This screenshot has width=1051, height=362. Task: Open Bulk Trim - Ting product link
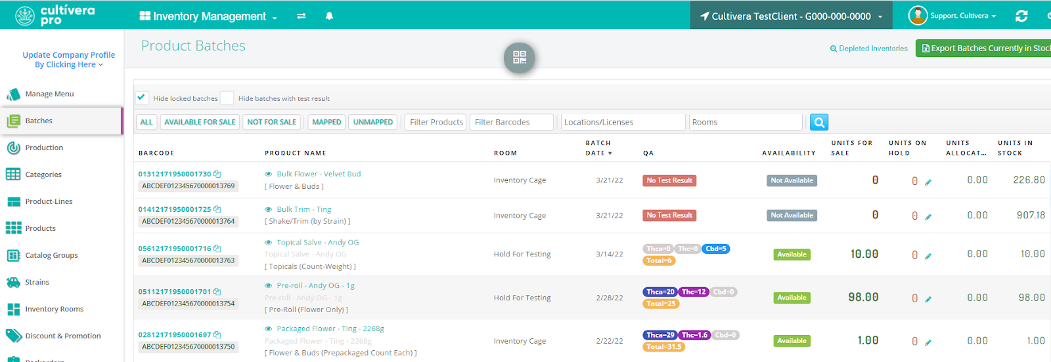click(304, 209)
